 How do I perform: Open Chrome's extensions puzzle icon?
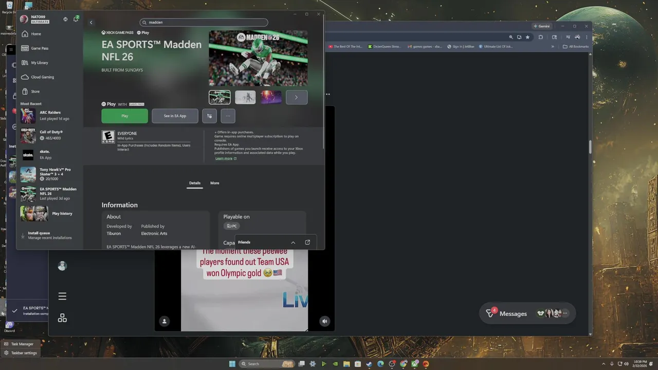tap(541, 37)
